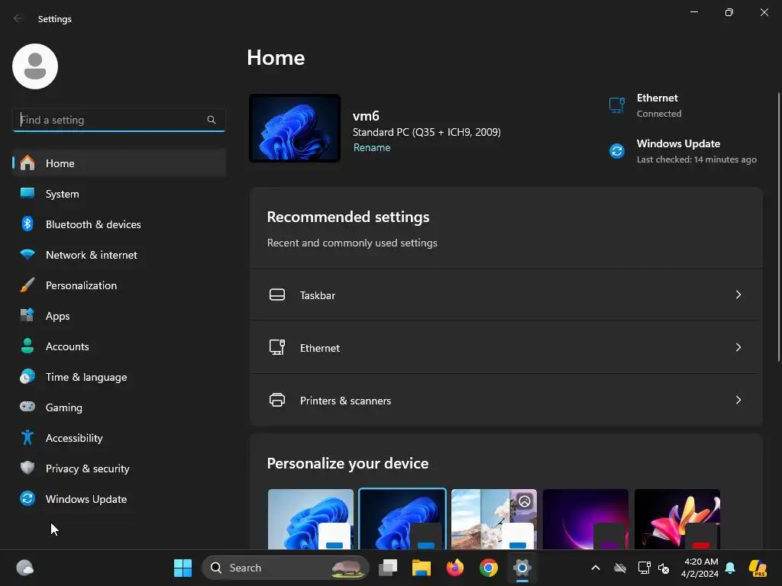
Task: Click the Printers & scanners label
Action: point(346,400)
